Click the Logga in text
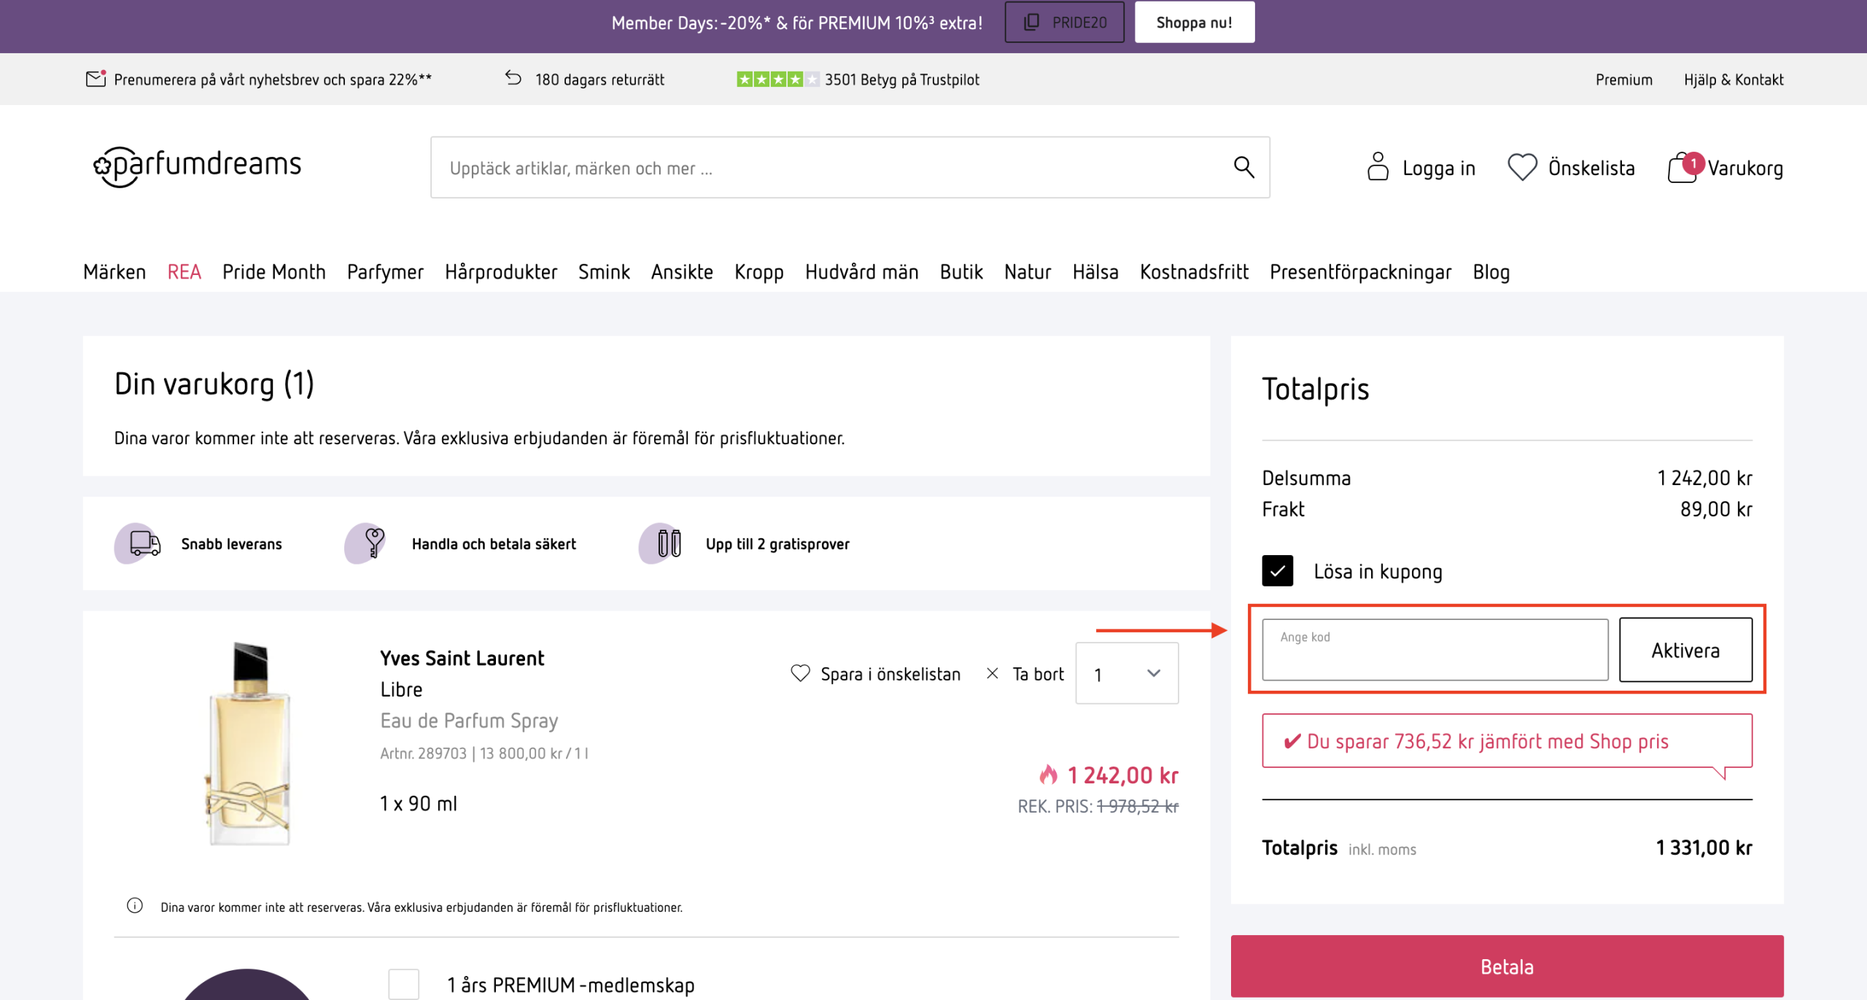Image resolution: width=1867 pixels, height=1000 pixels. 1438,168
